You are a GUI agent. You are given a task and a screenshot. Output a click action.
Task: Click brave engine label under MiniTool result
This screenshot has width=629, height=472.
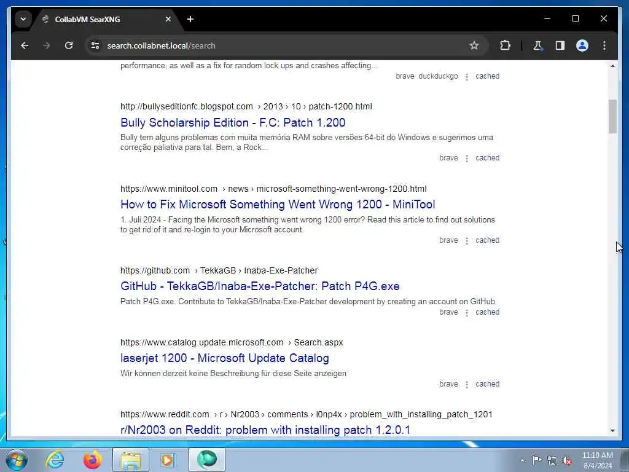coord(448,240)
